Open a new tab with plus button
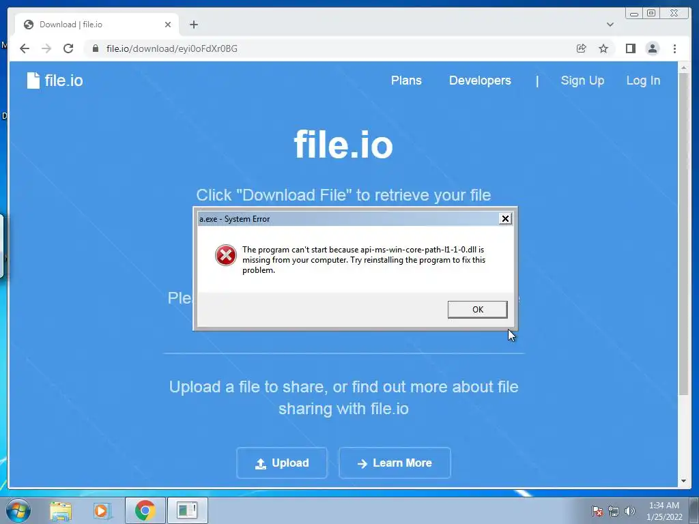Screen dimensions: 699x524 point(193,25)
